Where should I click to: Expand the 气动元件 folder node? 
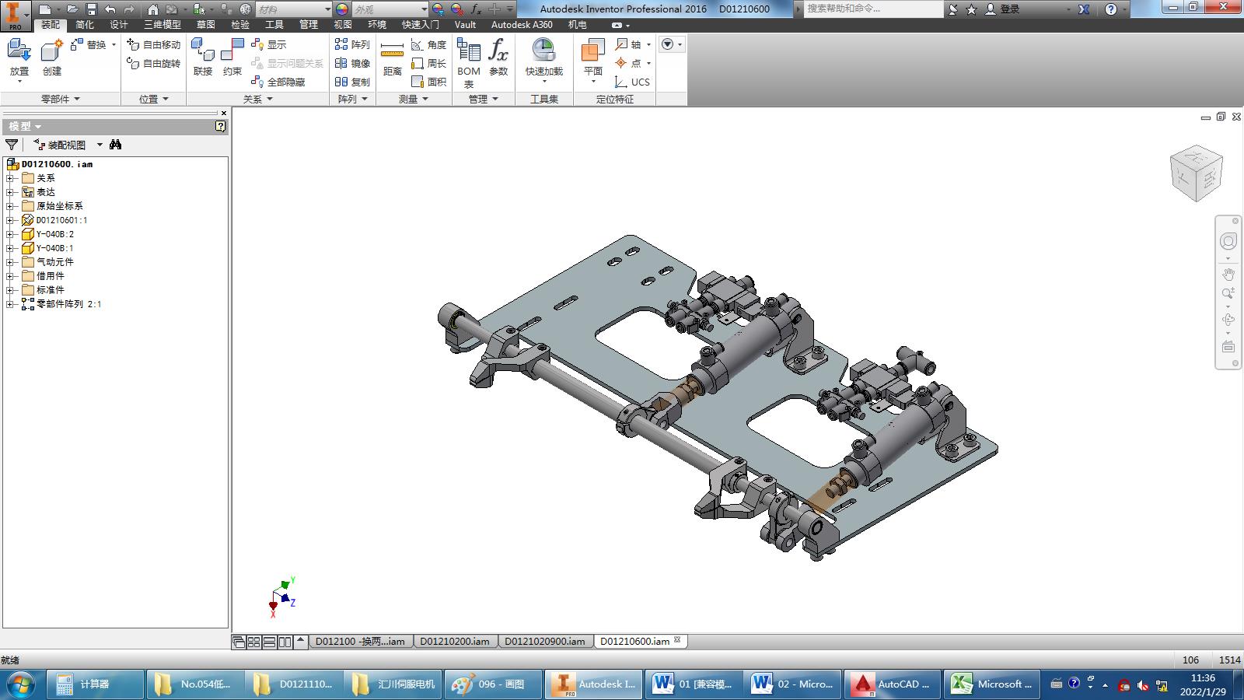tap(9, 262)
